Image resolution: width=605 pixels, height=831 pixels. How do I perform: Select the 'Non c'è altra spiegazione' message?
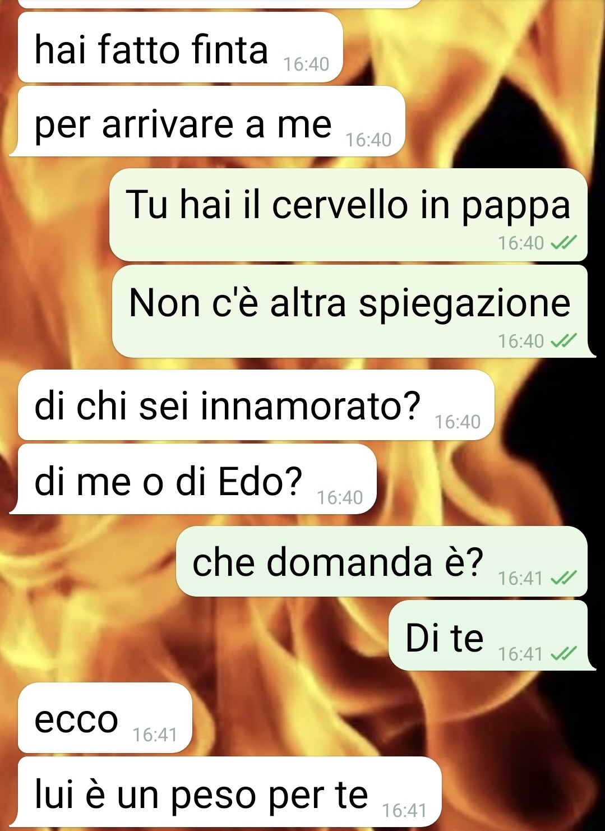pyautogui.click(x=353, y=311)
